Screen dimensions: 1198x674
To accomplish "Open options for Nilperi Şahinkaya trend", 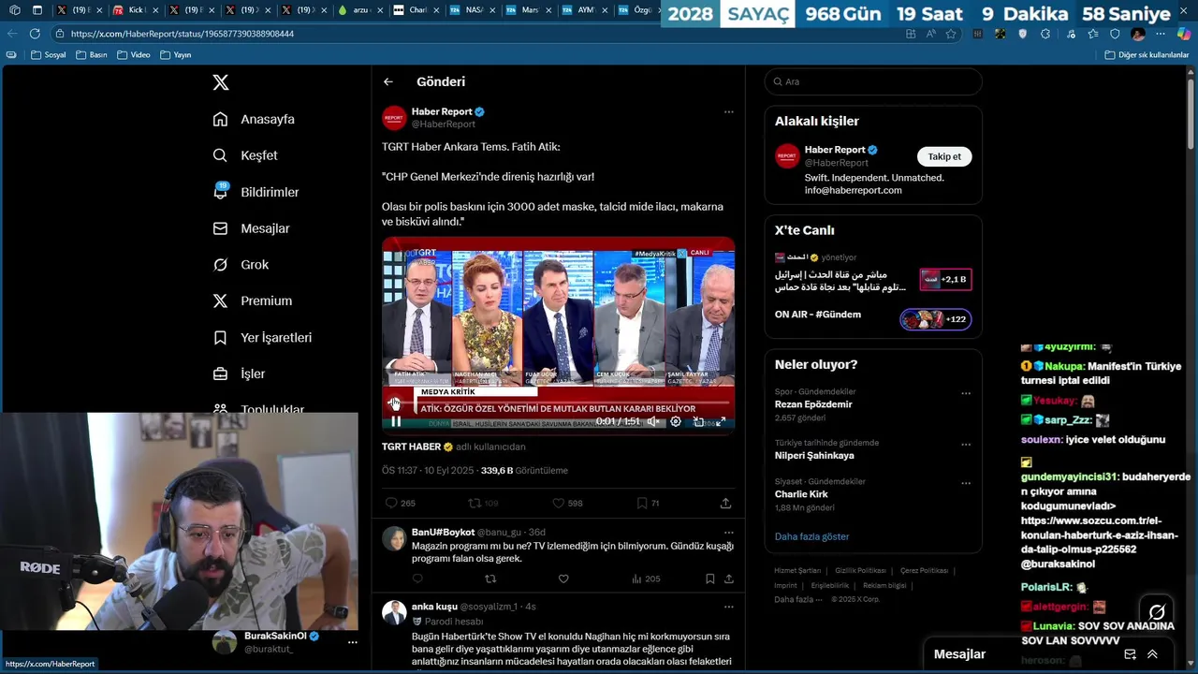I will 966,445.
